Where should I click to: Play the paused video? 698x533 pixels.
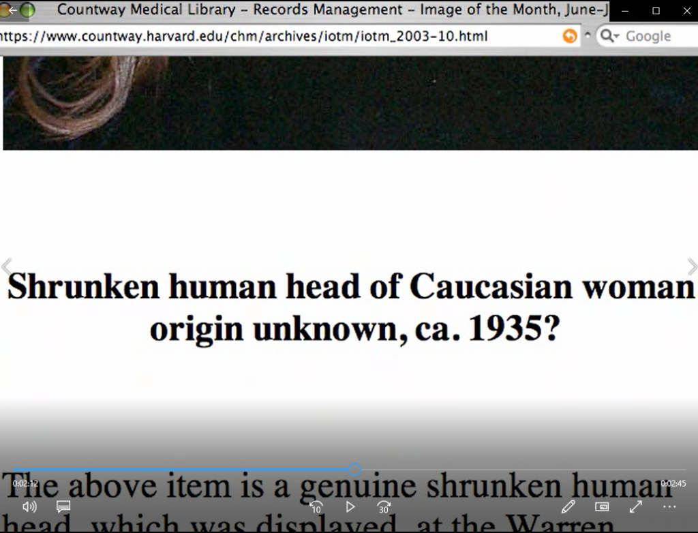[x=350, y=506]
